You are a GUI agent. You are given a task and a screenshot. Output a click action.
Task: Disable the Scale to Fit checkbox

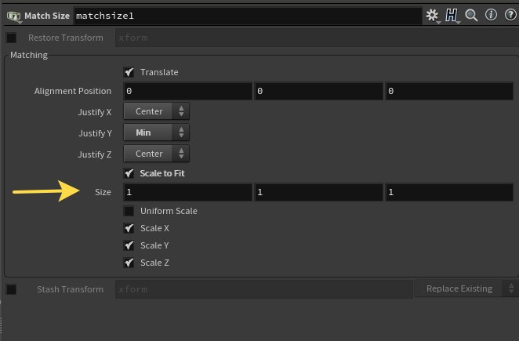click(129, 173)
